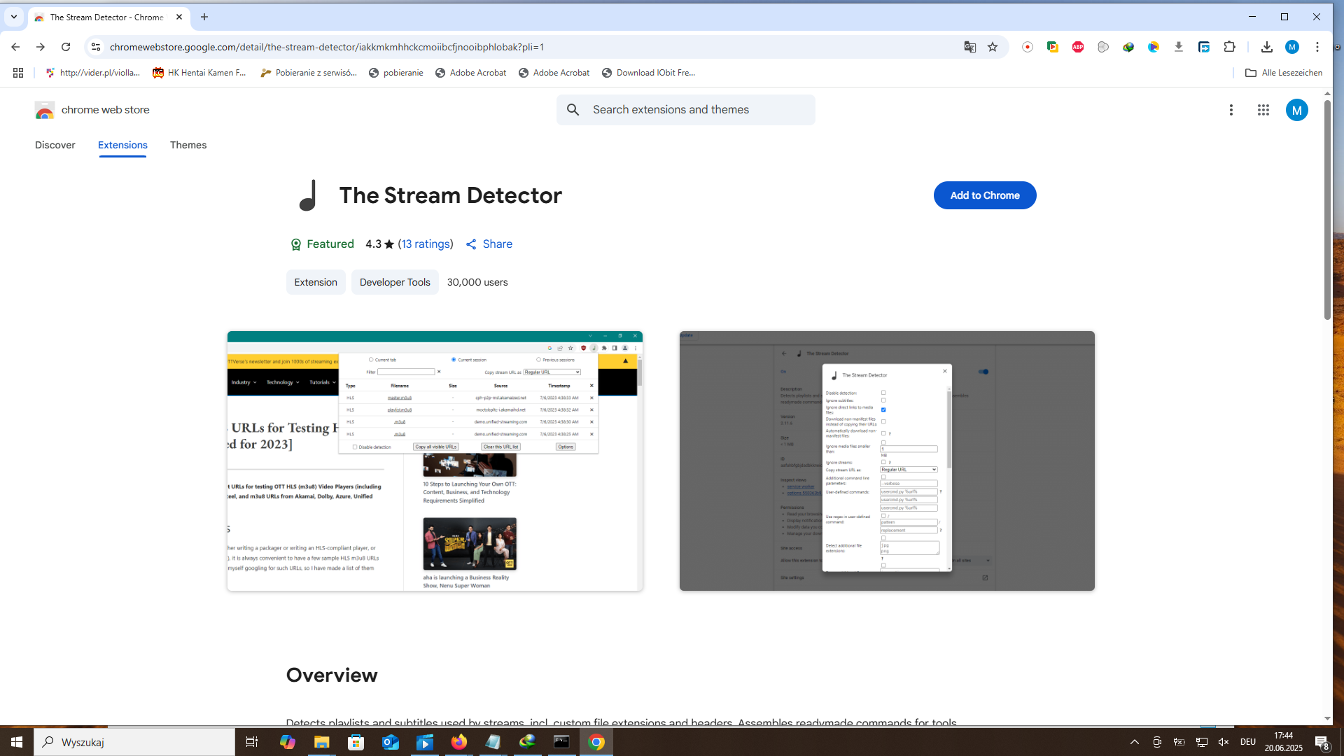
Task: Click the bookmark star icon in address bar
Action: (x=993, y=47)
